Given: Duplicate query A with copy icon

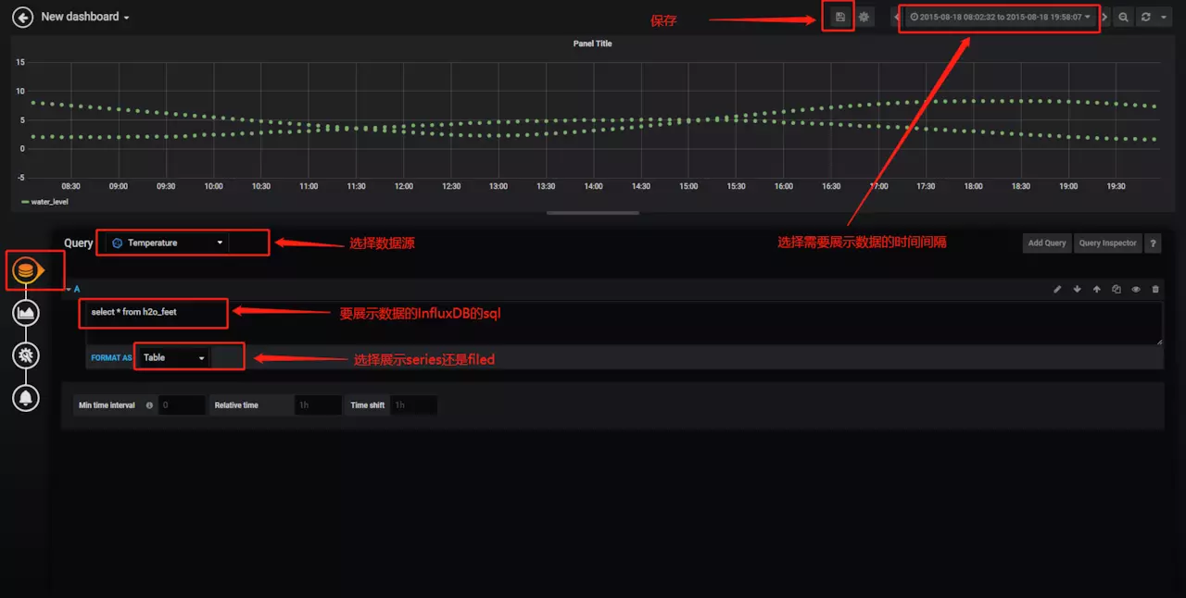Looking at the screenshot, I should 1117,289.
